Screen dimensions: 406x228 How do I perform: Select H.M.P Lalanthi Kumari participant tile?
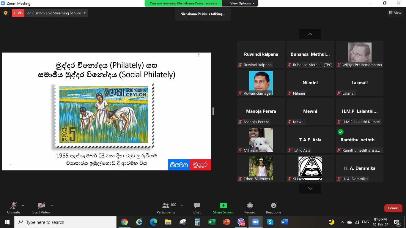pos(360,112)
